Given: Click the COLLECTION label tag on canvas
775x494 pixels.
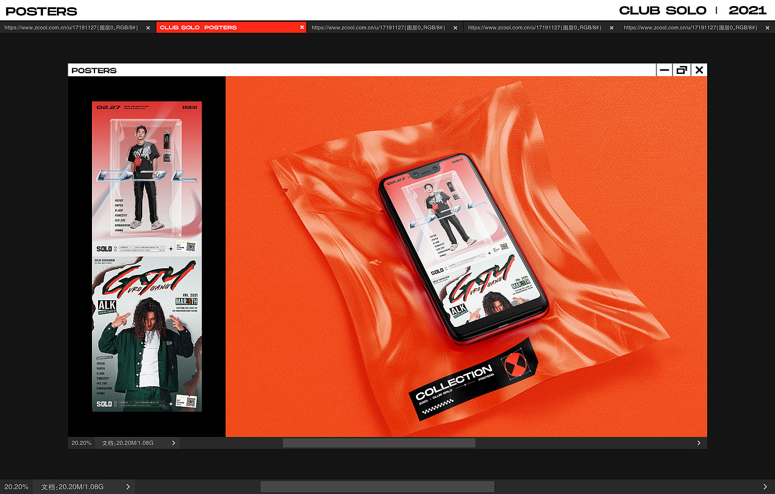Looking at the screenshot, I should pos(474,380).
